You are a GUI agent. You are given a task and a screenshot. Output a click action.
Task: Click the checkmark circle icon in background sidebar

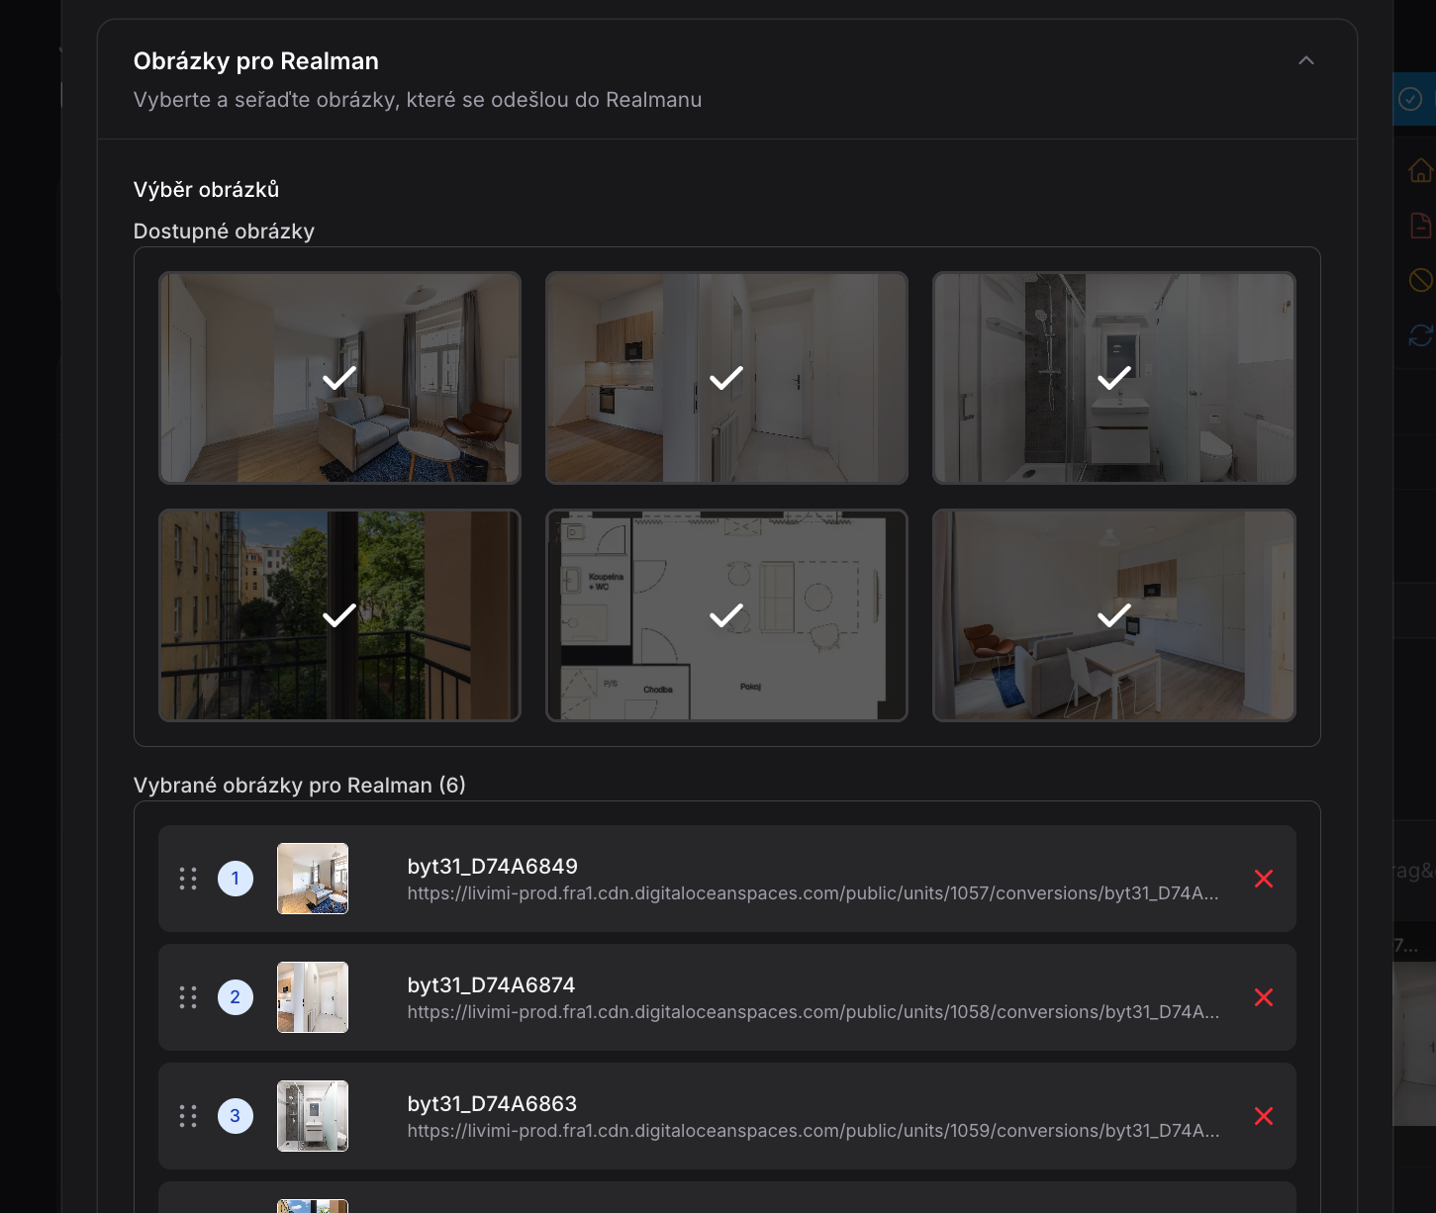coord(1410,99)
